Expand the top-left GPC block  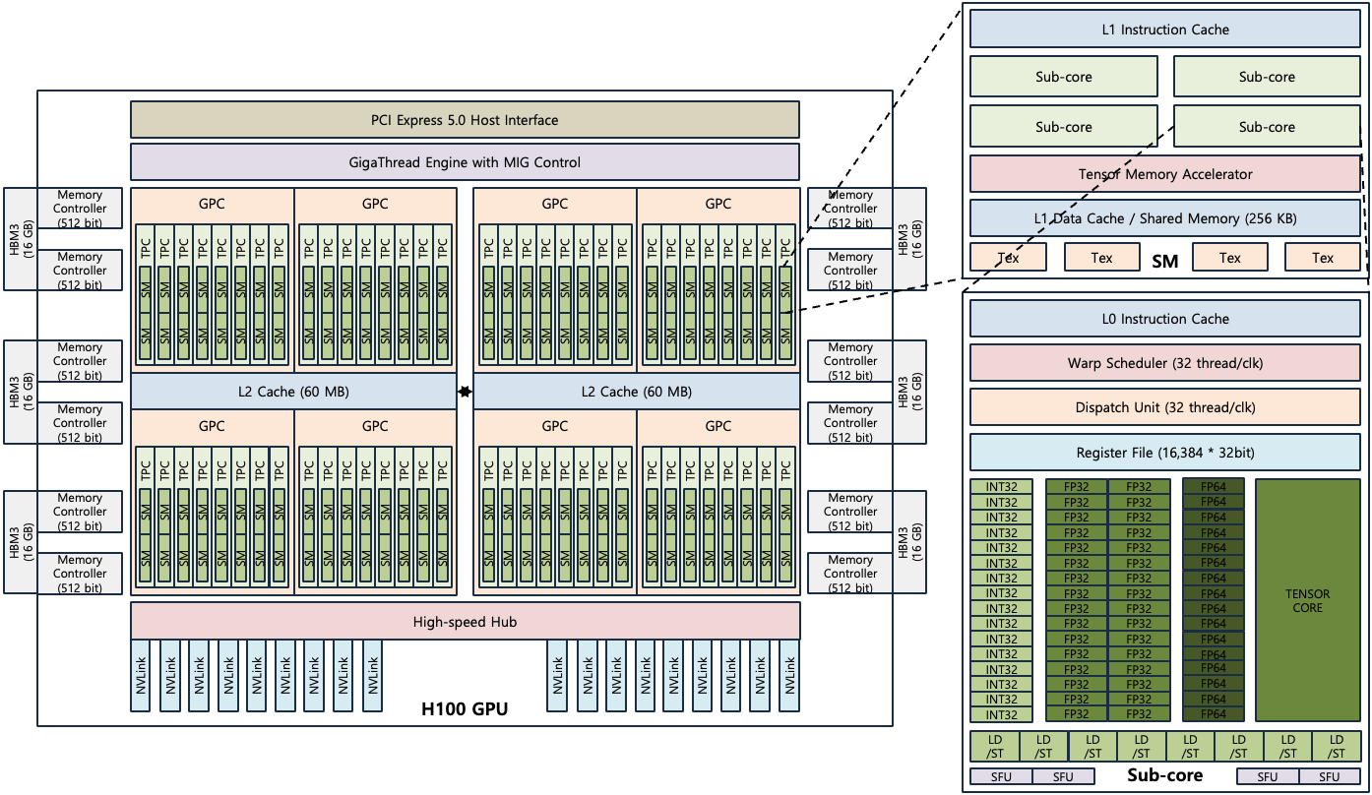pyautogui.click(x=213, y=204)
